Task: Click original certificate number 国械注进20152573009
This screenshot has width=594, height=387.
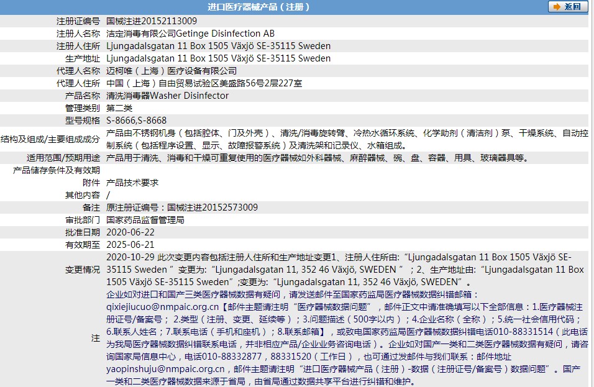Action: (212, 207)
